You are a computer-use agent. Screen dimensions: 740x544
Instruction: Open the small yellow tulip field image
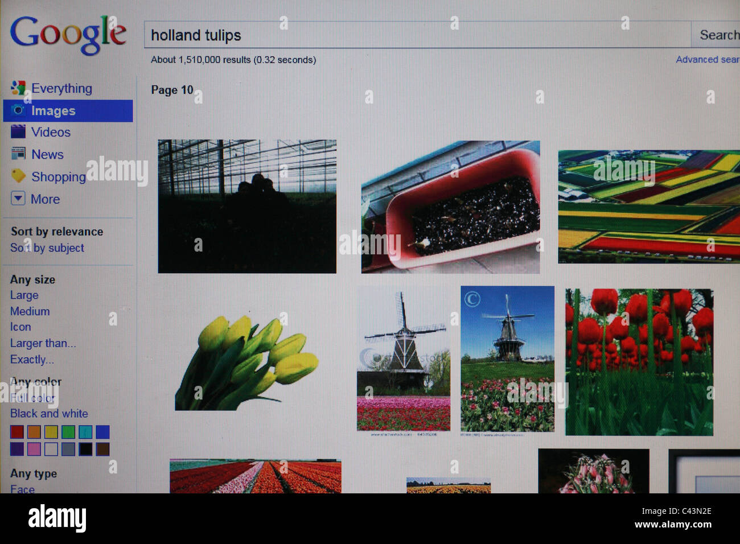coord(449,485)
